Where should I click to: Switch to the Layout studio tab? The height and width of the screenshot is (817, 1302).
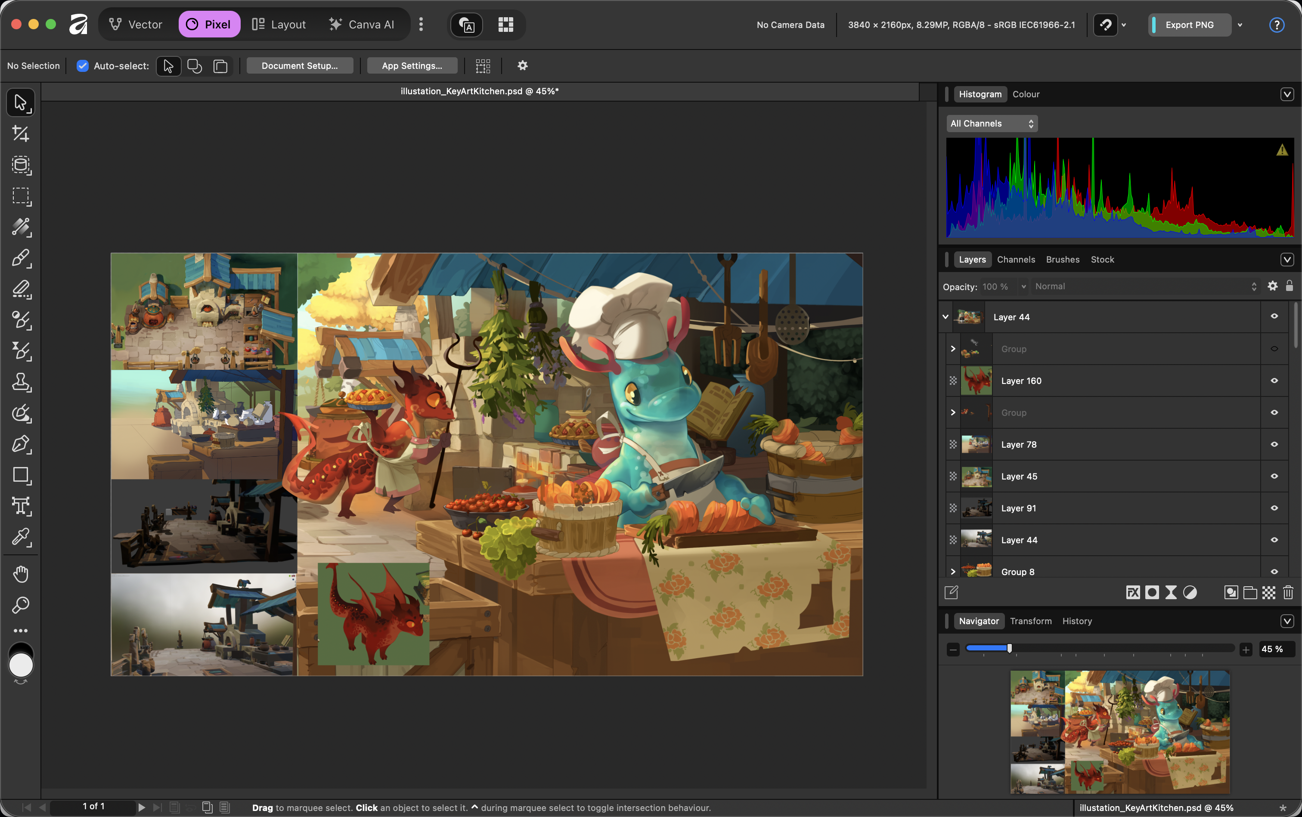[279, 24]
